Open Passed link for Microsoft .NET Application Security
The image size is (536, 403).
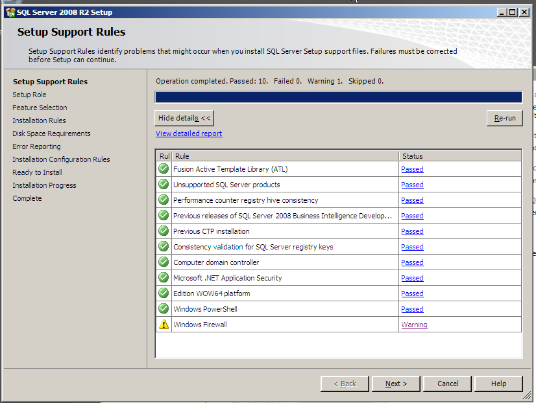pyautogui.click(x=412, y=278)
